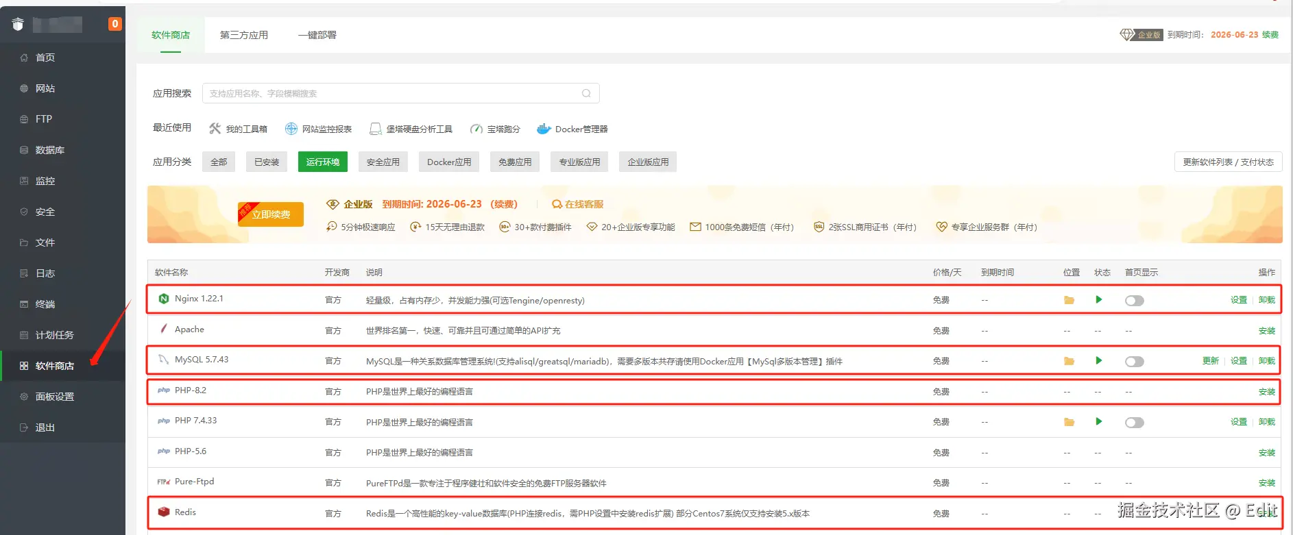Viewport: 1293px width, 535px height.
Task: Open 宝塔跑分 gauge icon
Action: pyautogui.click(x=476, y=129)
